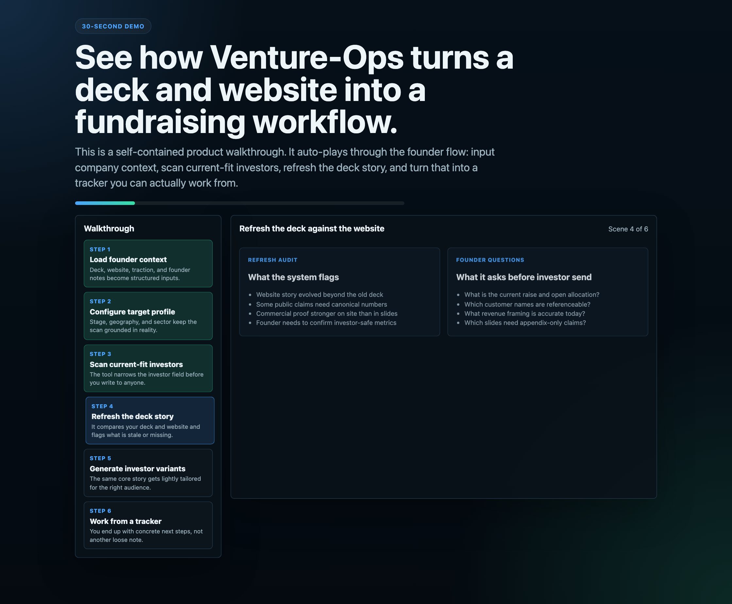Click 'What is the current raise and open allocation?'
732x604 pixels.
(532, 295)
